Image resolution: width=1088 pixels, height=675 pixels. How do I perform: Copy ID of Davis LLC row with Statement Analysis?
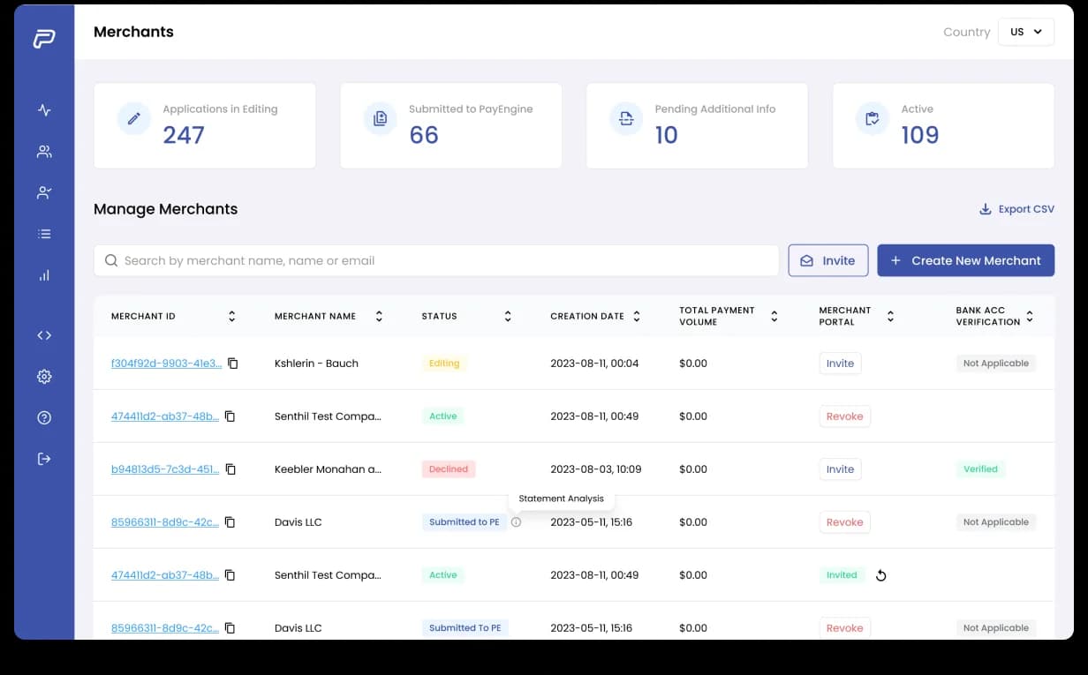point(230,522)
